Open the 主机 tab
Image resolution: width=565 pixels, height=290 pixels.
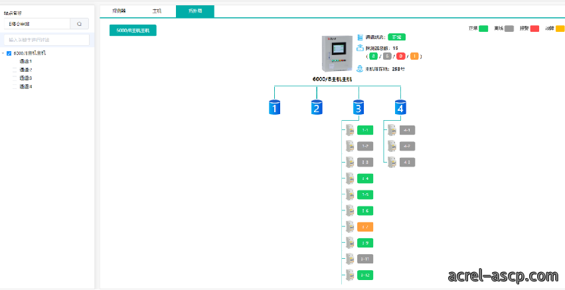tap(157, 11)
